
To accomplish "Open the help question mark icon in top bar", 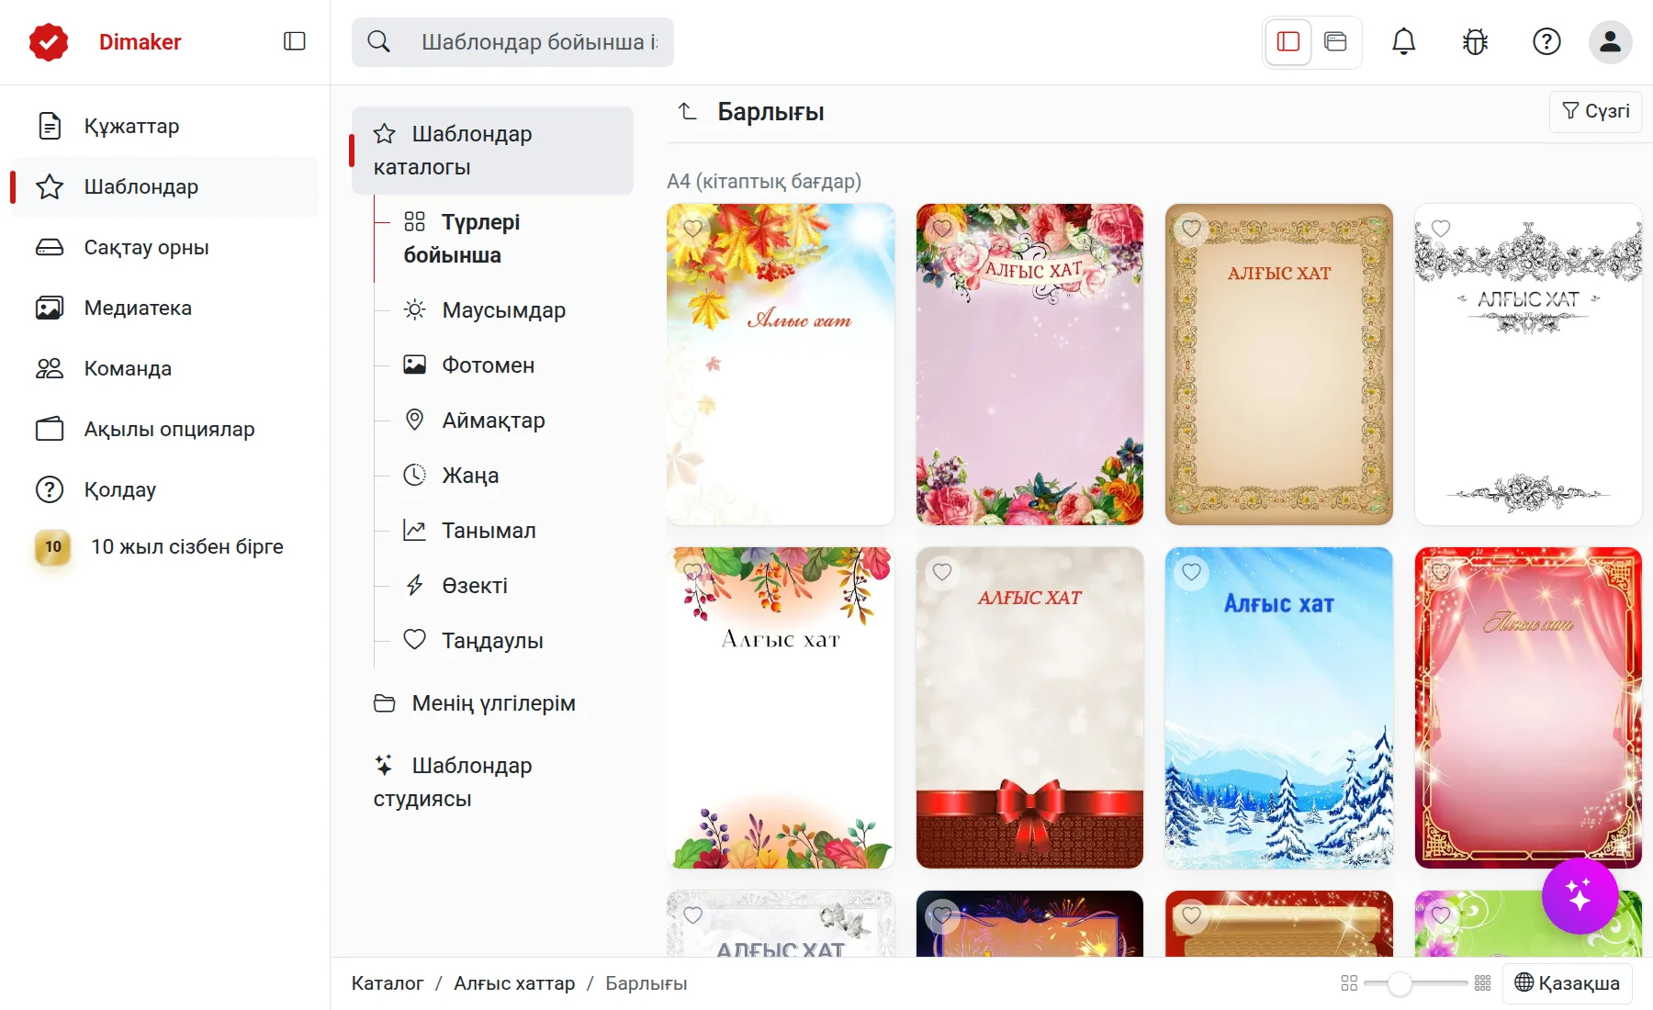I will [x=1546, y=41].
